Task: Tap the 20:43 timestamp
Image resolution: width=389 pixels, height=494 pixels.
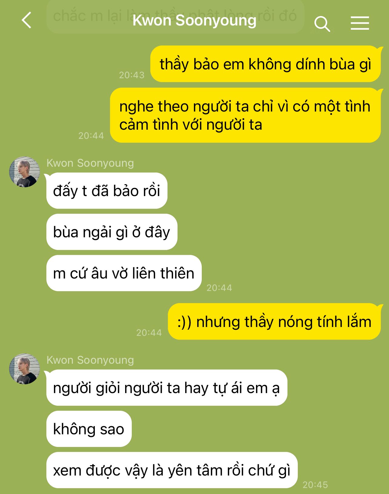Action: click(x=132, y=75)
